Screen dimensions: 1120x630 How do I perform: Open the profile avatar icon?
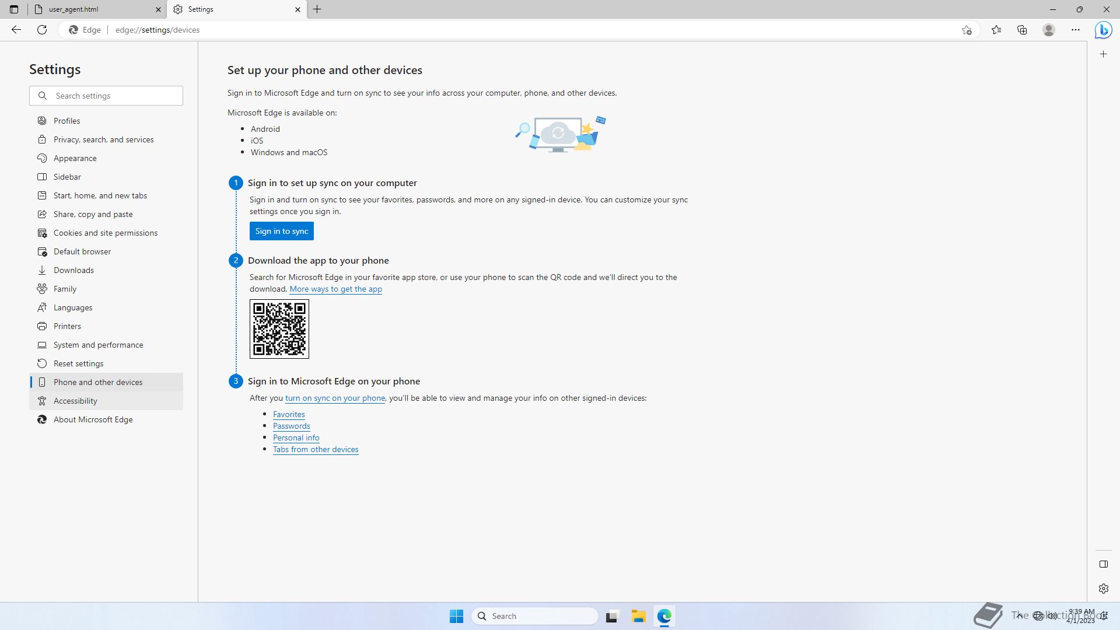coord(1049,30)
